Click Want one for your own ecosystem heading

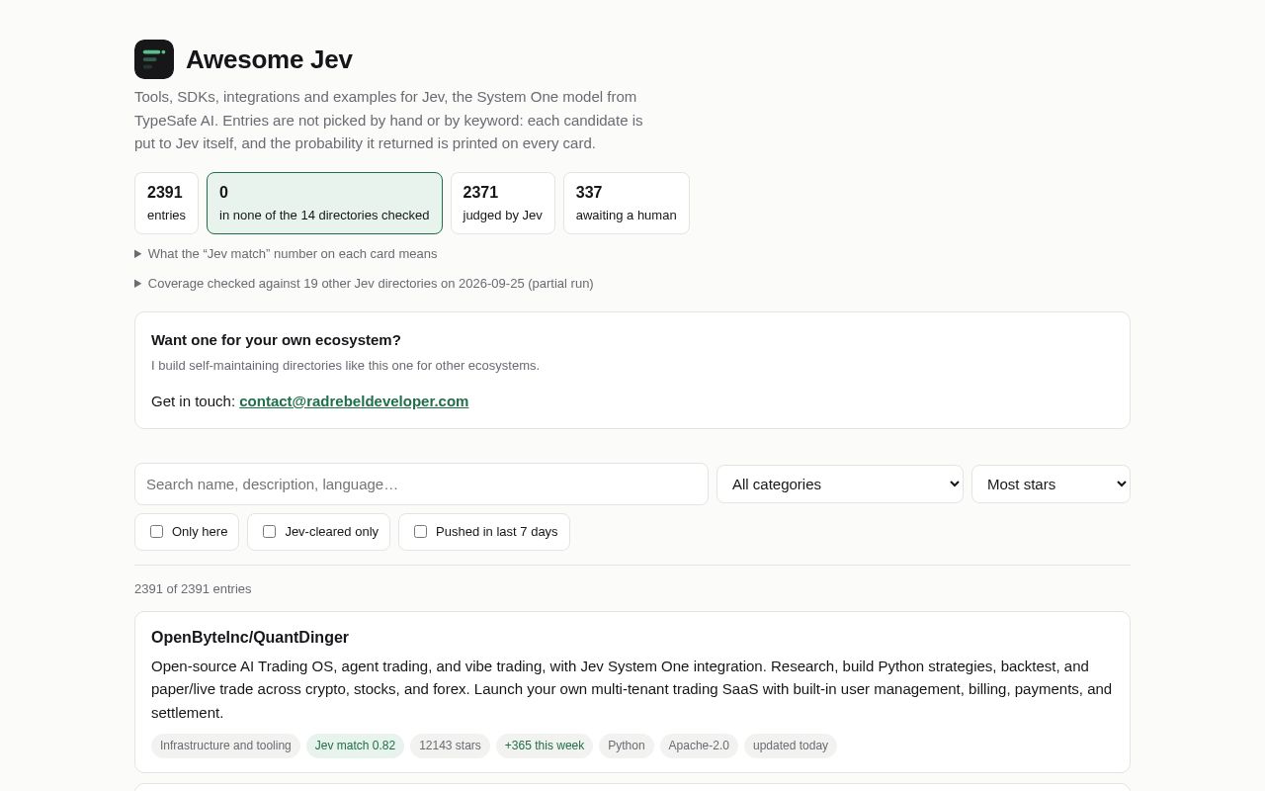click(x=276, y=340)
